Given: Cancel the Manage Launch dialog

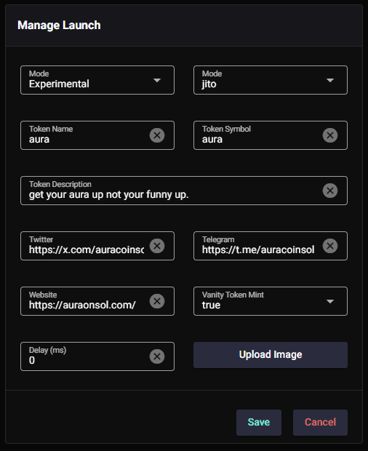Looking at the screenshot, I should click(320, 422).
